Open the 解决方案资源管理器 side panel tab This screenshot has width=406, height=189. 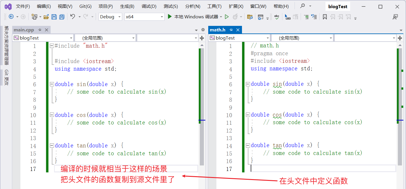(x=6, y=45)
